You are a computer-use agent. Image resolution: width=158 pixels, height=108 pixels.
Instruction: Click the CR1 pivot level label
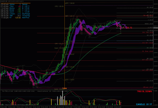(x=59, y=44)
